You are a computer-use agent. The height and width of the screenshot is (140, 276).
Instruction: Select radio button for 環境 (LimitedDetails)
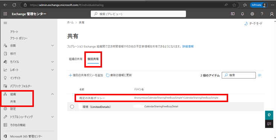[72, 107]
